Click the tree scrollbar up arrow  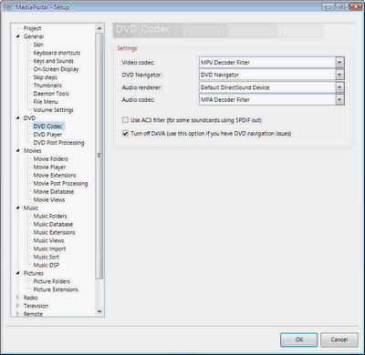coord(99,28)
